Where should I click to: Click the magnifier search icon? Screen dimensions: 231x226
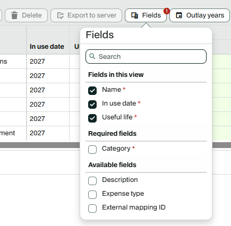point(92,56)
